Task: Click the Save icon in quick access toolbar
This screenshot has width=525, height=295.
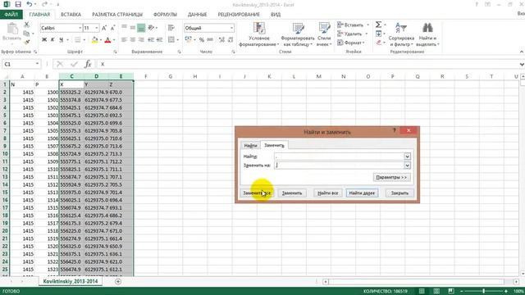Action: [18, 4]
